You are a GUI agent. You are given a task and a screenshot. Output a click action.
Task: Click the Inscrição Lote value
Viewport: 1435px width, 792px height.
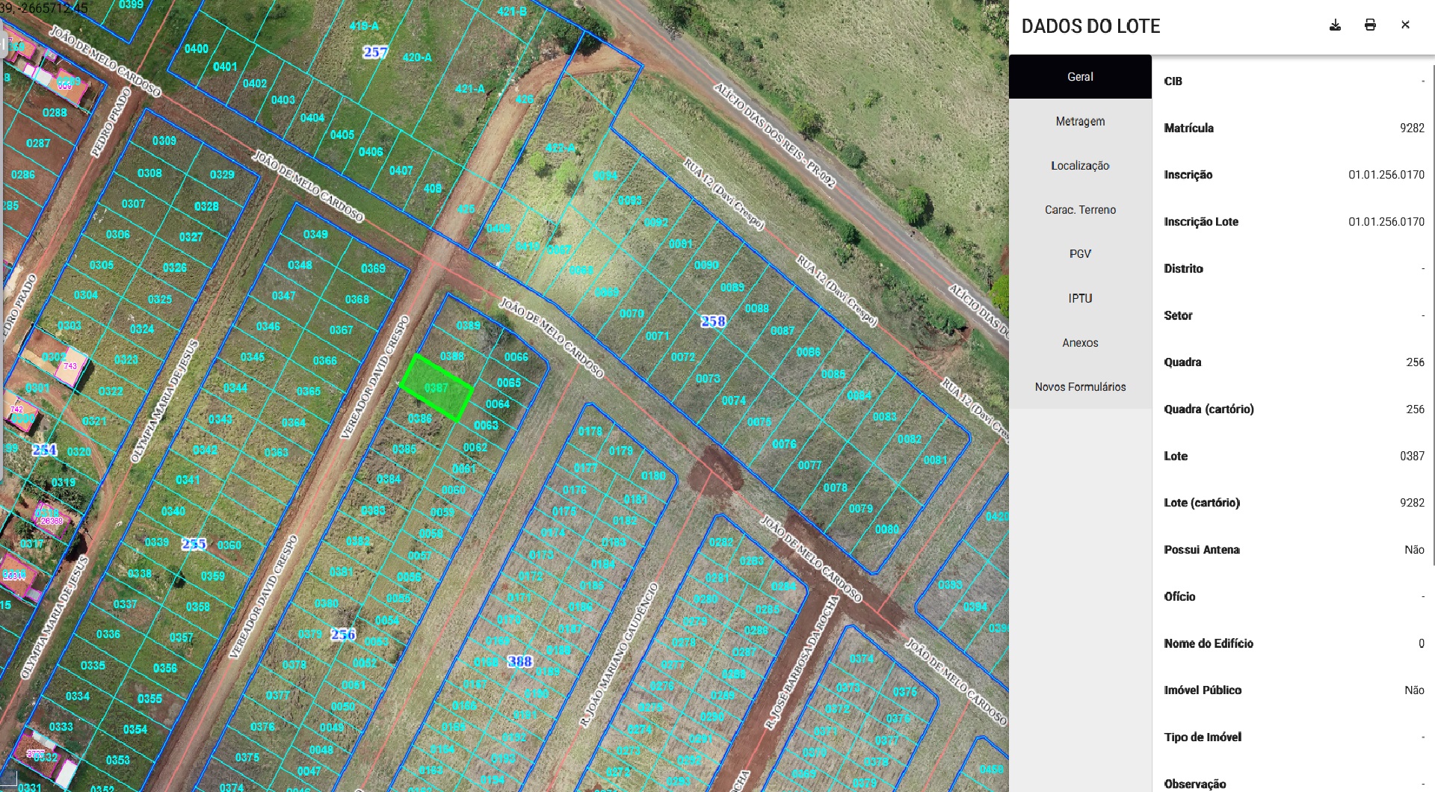click(1386, 222)
